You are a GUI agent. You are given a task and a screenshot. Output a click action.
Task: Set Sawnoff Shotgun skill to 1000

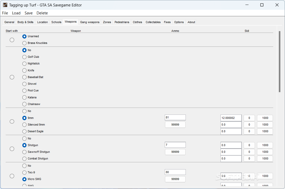265,152
